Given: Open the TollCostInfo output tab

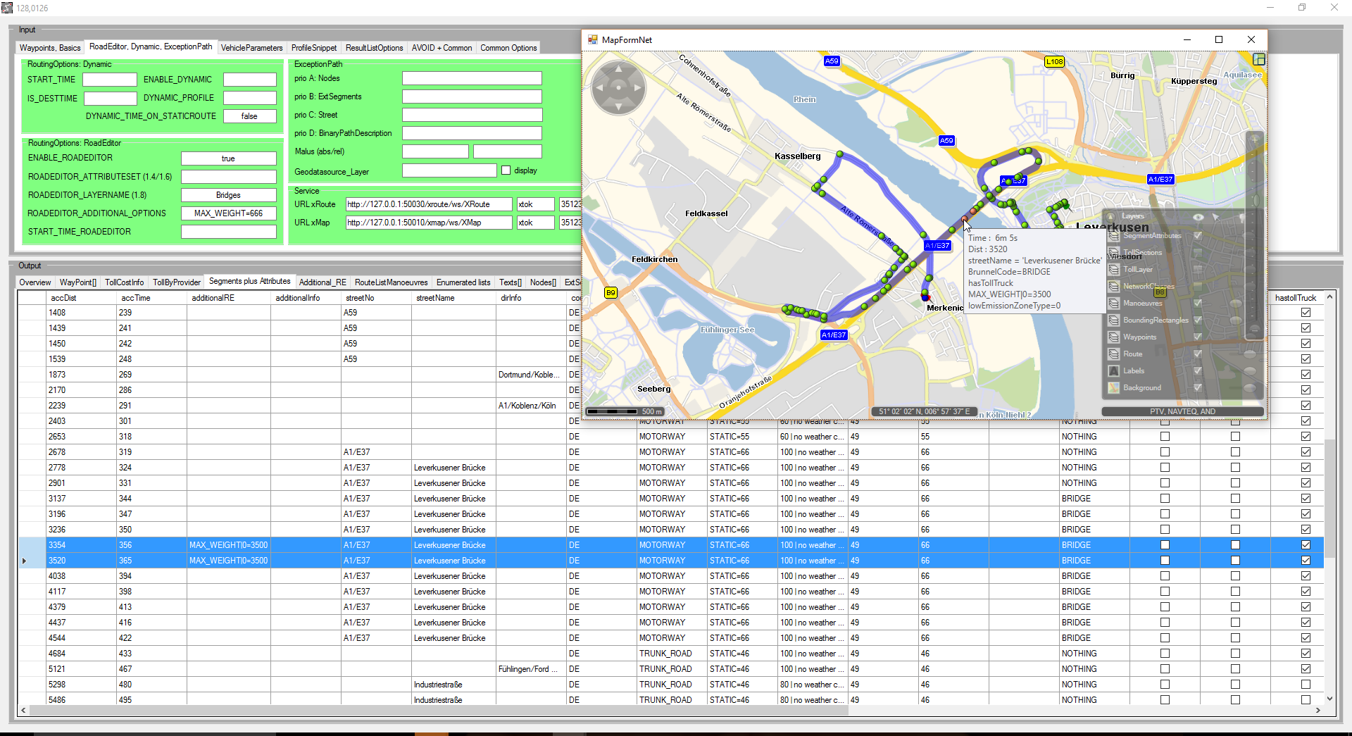Looking at the screenshot, I should click(124, 282).
